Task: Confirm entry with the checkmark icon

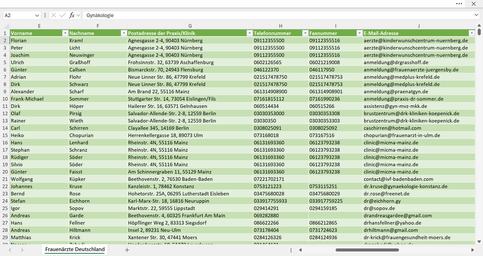Action: point(63,15)
